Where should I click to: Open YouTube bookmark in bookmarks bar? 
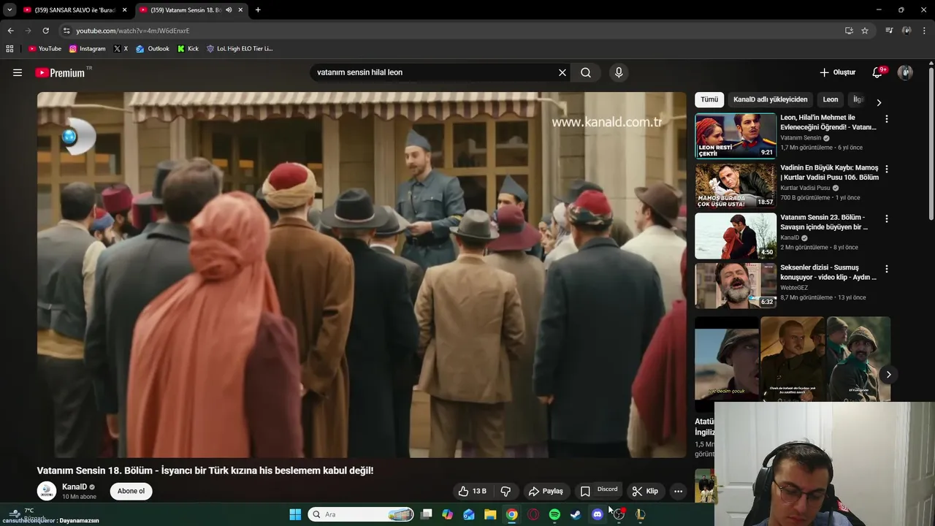click(45, 48)
